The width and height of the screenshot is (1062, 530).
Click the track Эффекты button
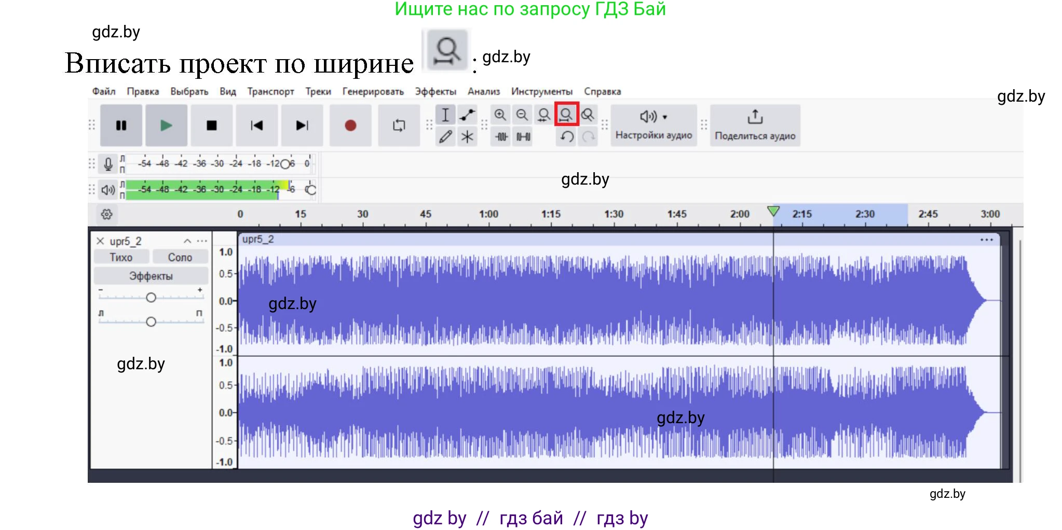151,276
